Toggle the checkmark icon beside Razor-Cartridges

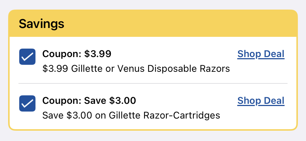[x=27, y=103]
